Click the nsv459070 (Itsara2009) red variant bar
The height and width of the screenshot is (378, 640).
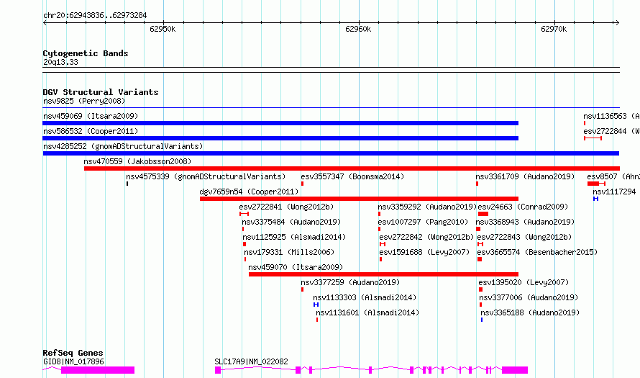[x=384, y=274]
